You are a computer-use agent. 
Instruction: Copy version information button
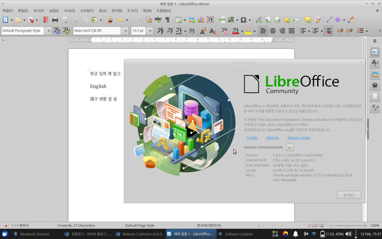290,147
